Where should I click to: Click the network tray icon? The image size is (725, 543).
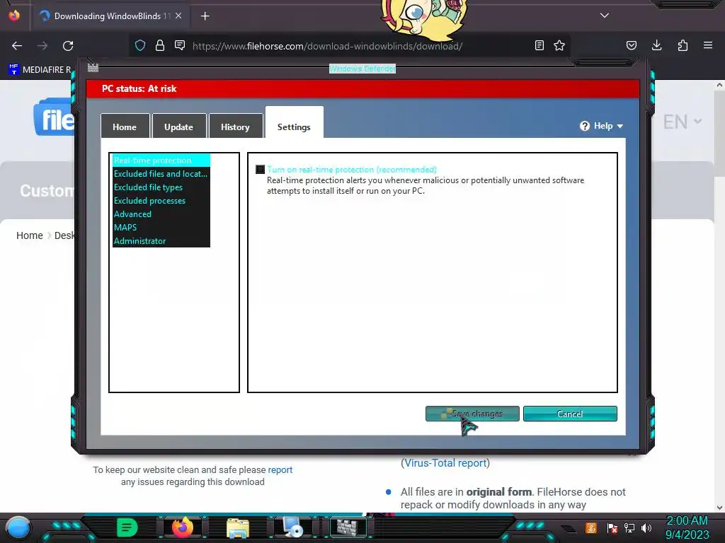coord(629,527)
